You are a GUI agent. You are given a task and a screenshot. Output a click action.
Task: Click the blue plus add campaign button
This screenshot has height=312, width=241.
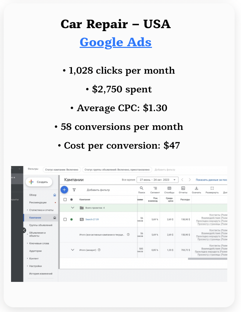tap(64, 190)
